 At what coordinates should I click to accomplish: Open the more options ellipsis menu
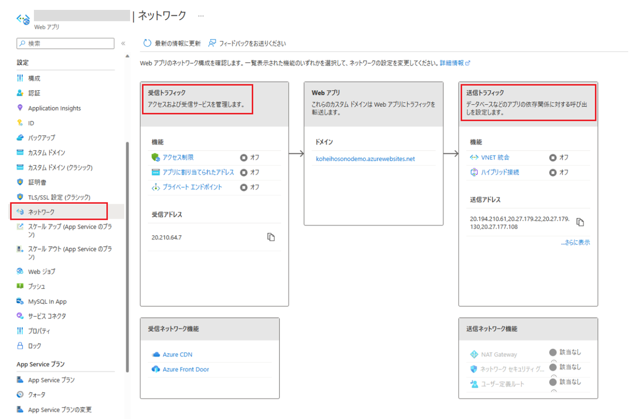(x=201, y=16)
